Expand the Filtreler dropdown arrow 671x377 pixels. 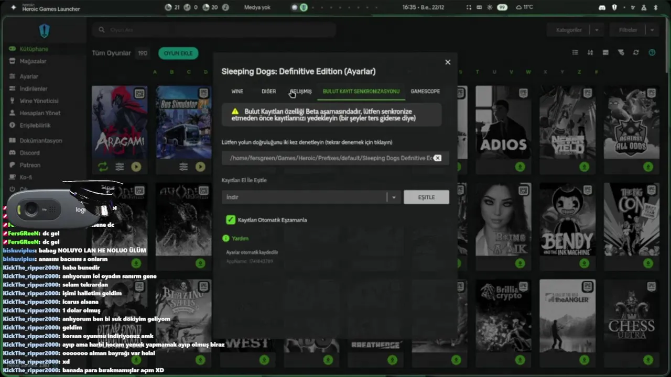[652, 30]
